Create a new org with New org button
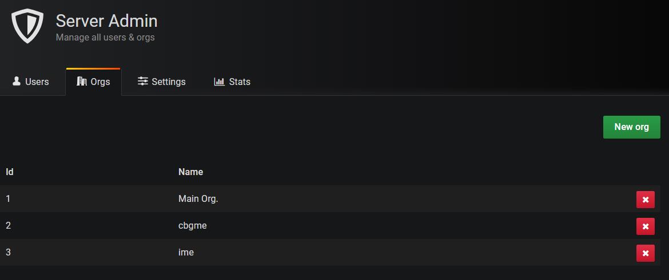Image resolution: width=669 pixels, height=280 pixels. click(631, 127)
